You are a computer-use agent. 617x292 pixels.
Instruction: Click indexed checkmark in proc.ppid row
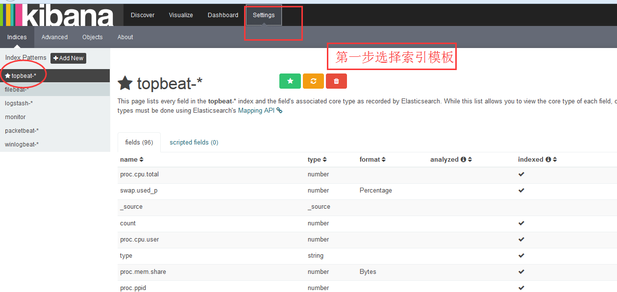[x=521, y=288]
